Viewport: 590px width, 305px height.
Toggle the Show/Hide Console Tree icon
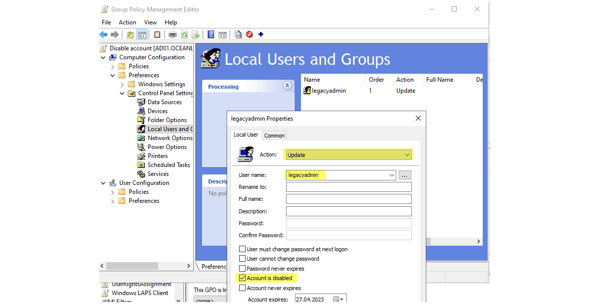click(x=142, y=34)
